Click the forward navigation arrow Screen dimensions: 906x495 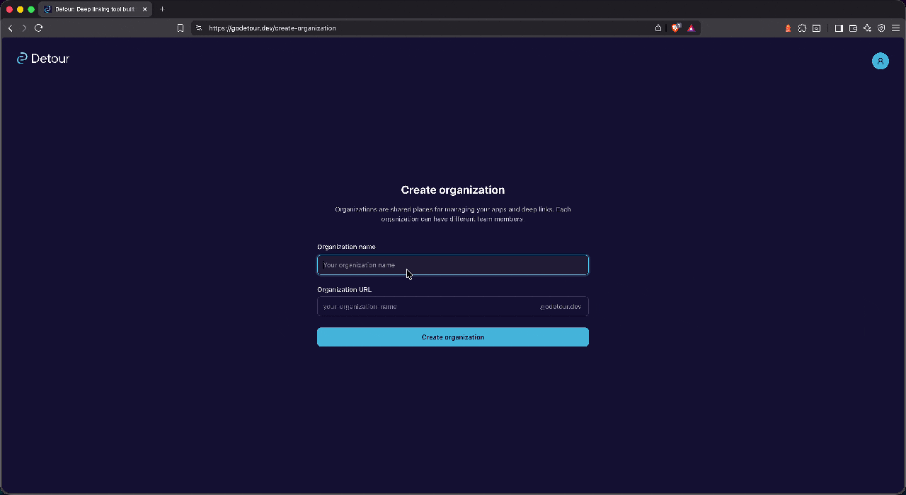(x=24, y=28)
